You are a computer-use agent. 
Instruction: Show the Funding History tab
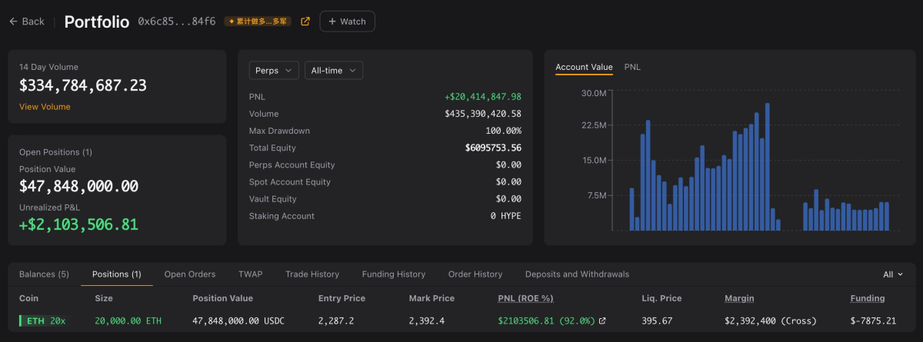pos(394,274)
